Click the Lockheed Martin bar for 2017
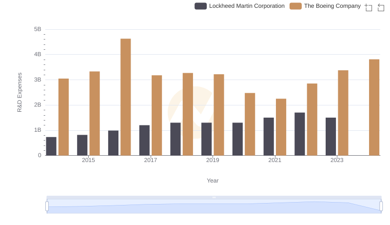 click(x=144, y=141)
